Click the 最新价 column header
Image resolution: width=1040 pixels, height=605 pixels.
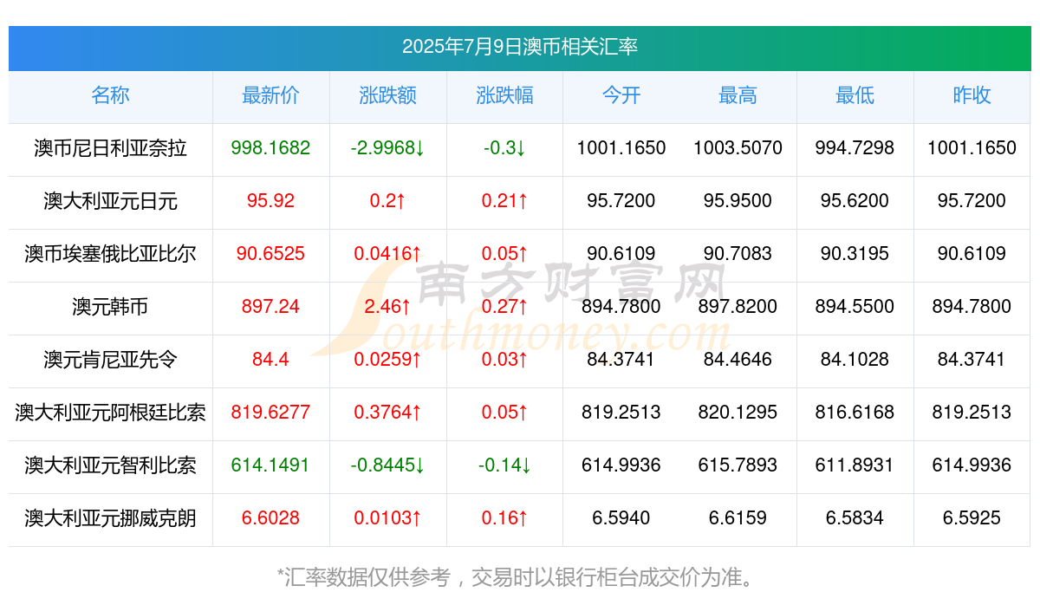pos(270,95)
